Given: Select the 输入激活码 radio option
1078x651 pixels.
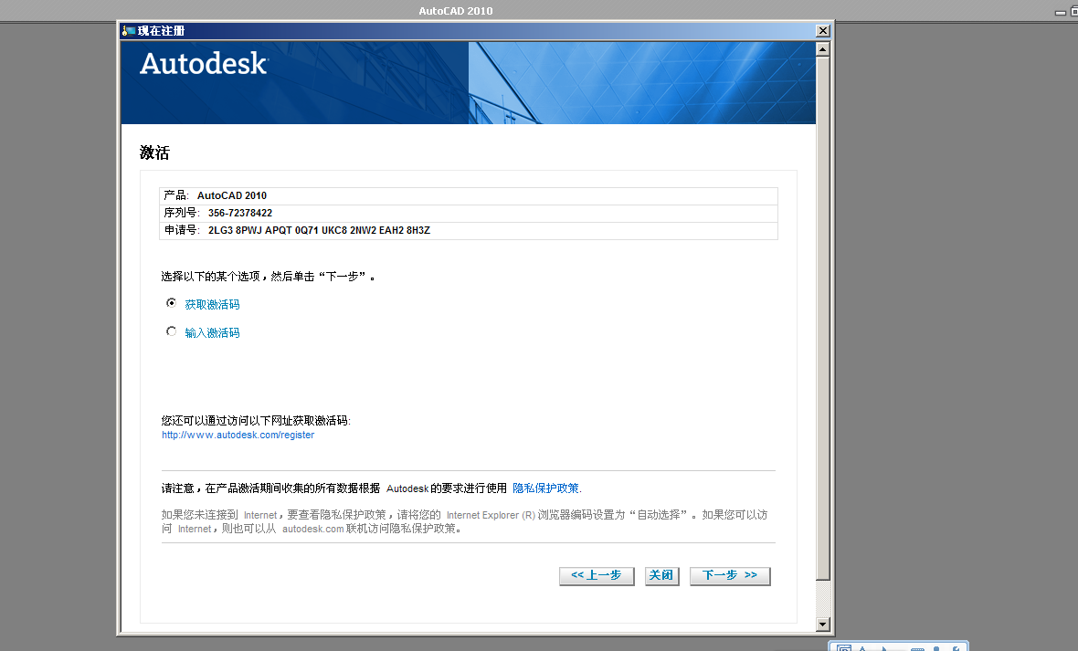Looking at the screenshot, I should 171,331.
